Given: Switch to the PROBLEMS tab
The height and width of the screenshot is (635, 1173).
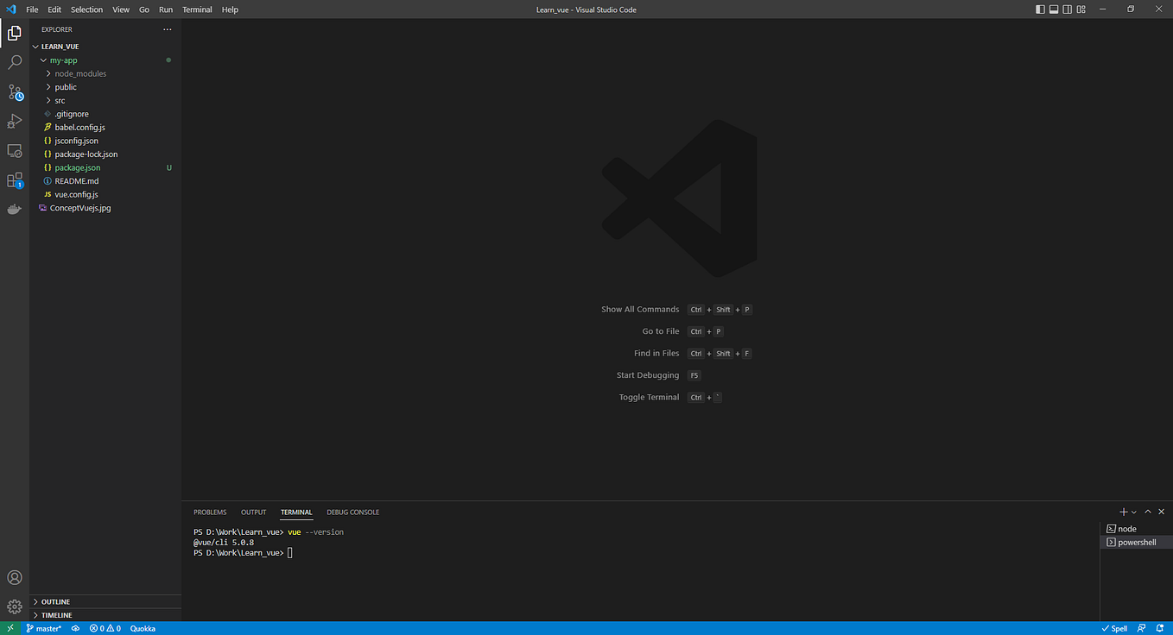Looking at the screenshot, I should pyautogui.click(x=210, y=512).
